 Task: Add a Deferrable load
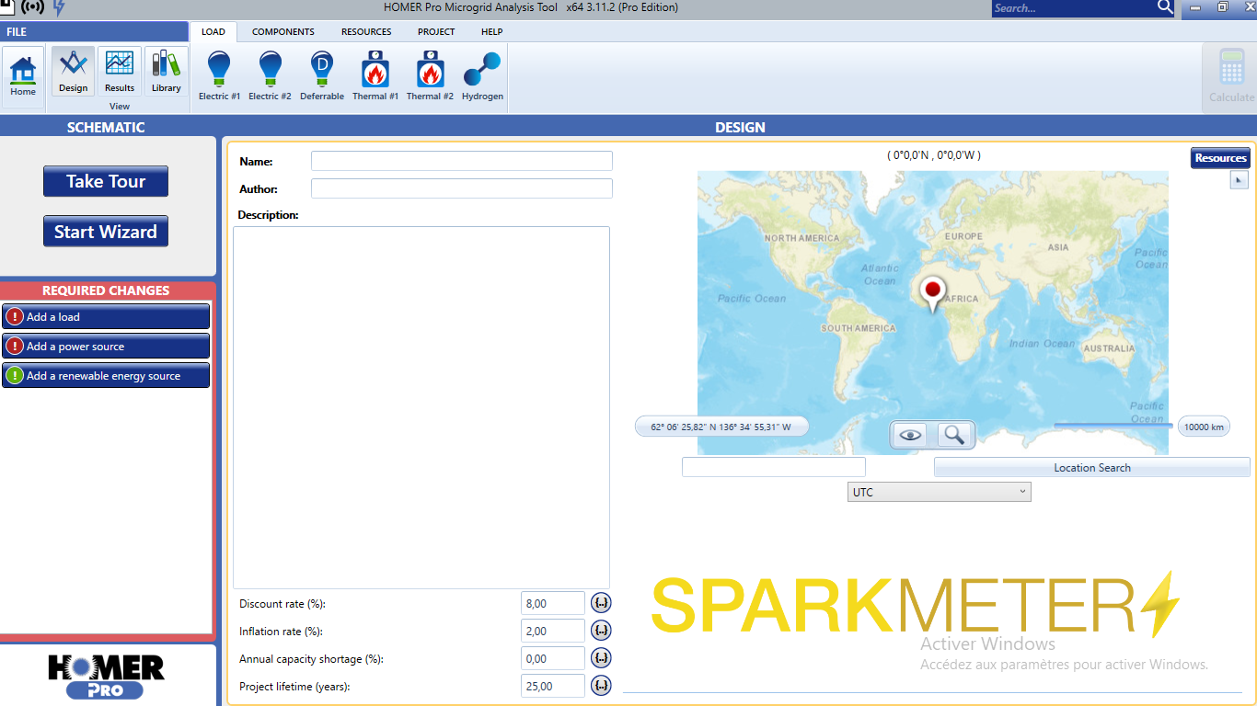pos(322,76)
